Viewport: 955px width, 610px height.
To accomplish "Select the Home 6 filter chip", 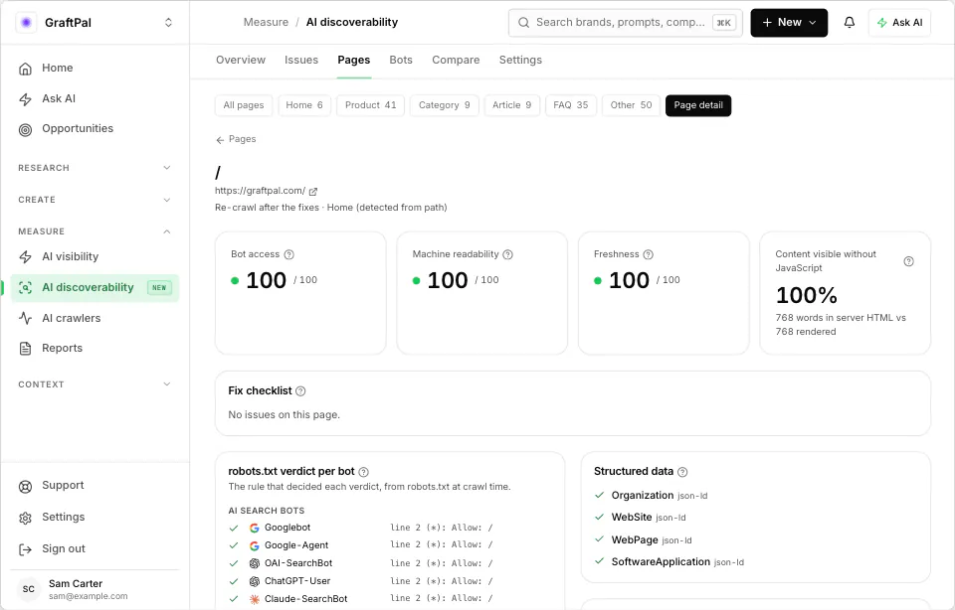I will 304,105.
